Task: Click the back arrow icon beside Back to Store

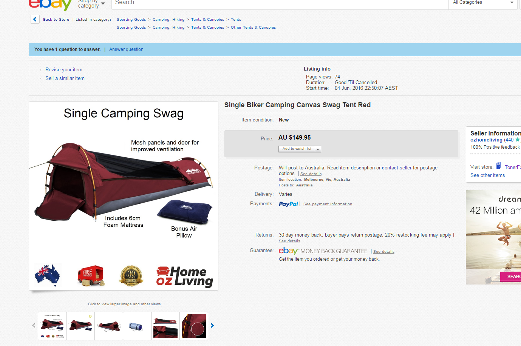Action: pos(35,19)
